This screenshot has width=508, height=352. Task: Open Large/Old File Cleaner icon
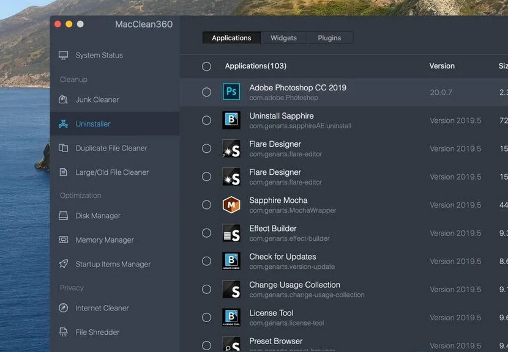[63, 172]
